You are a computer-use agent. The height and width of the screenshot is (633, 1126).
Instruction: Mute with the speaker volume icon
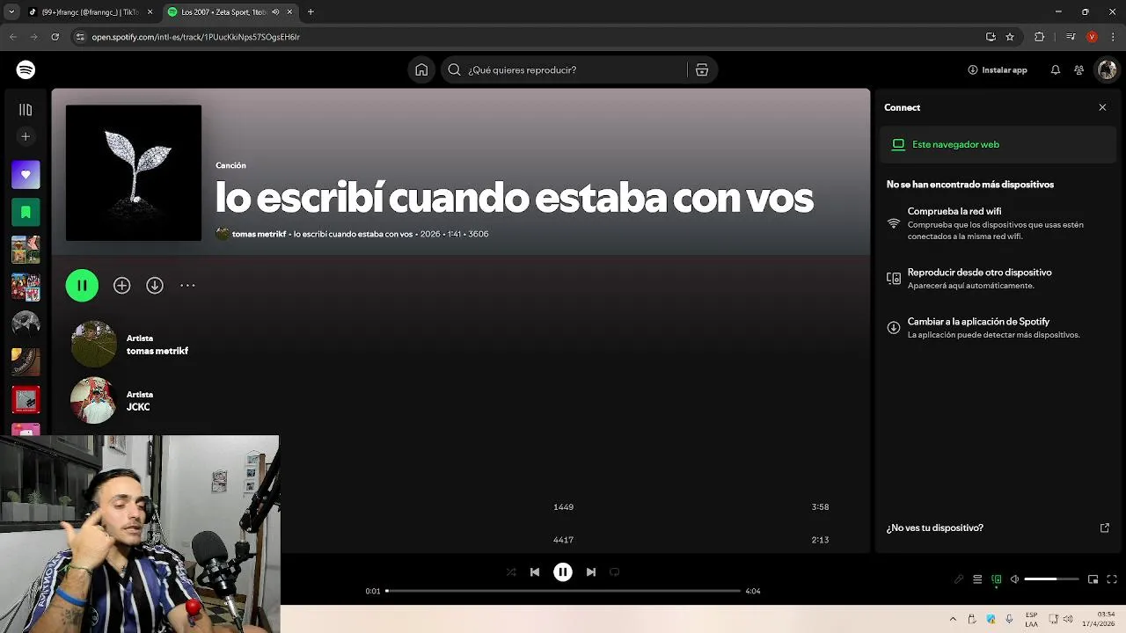[x=1014, y=579]
